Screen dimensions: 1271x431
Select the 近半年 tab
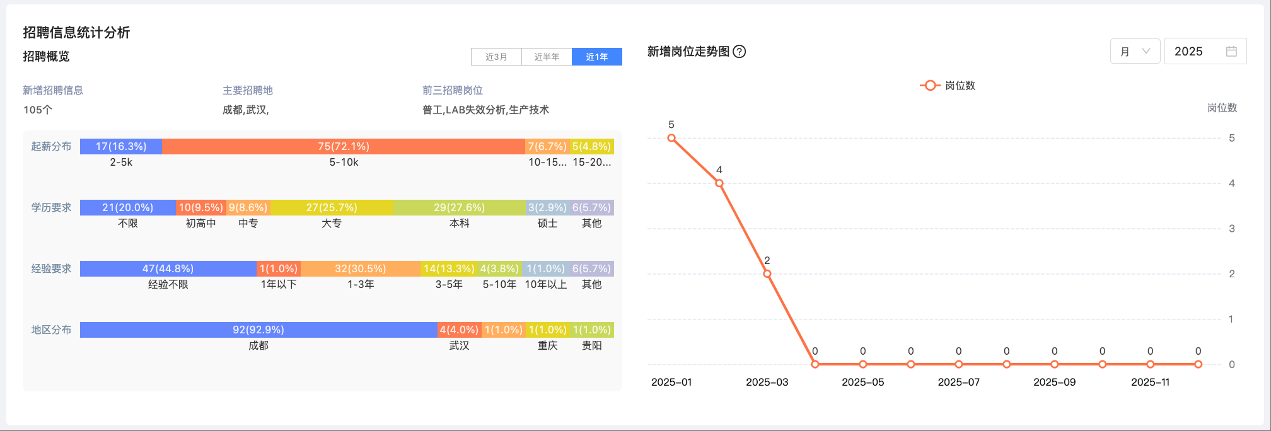[x=547, y=57]
